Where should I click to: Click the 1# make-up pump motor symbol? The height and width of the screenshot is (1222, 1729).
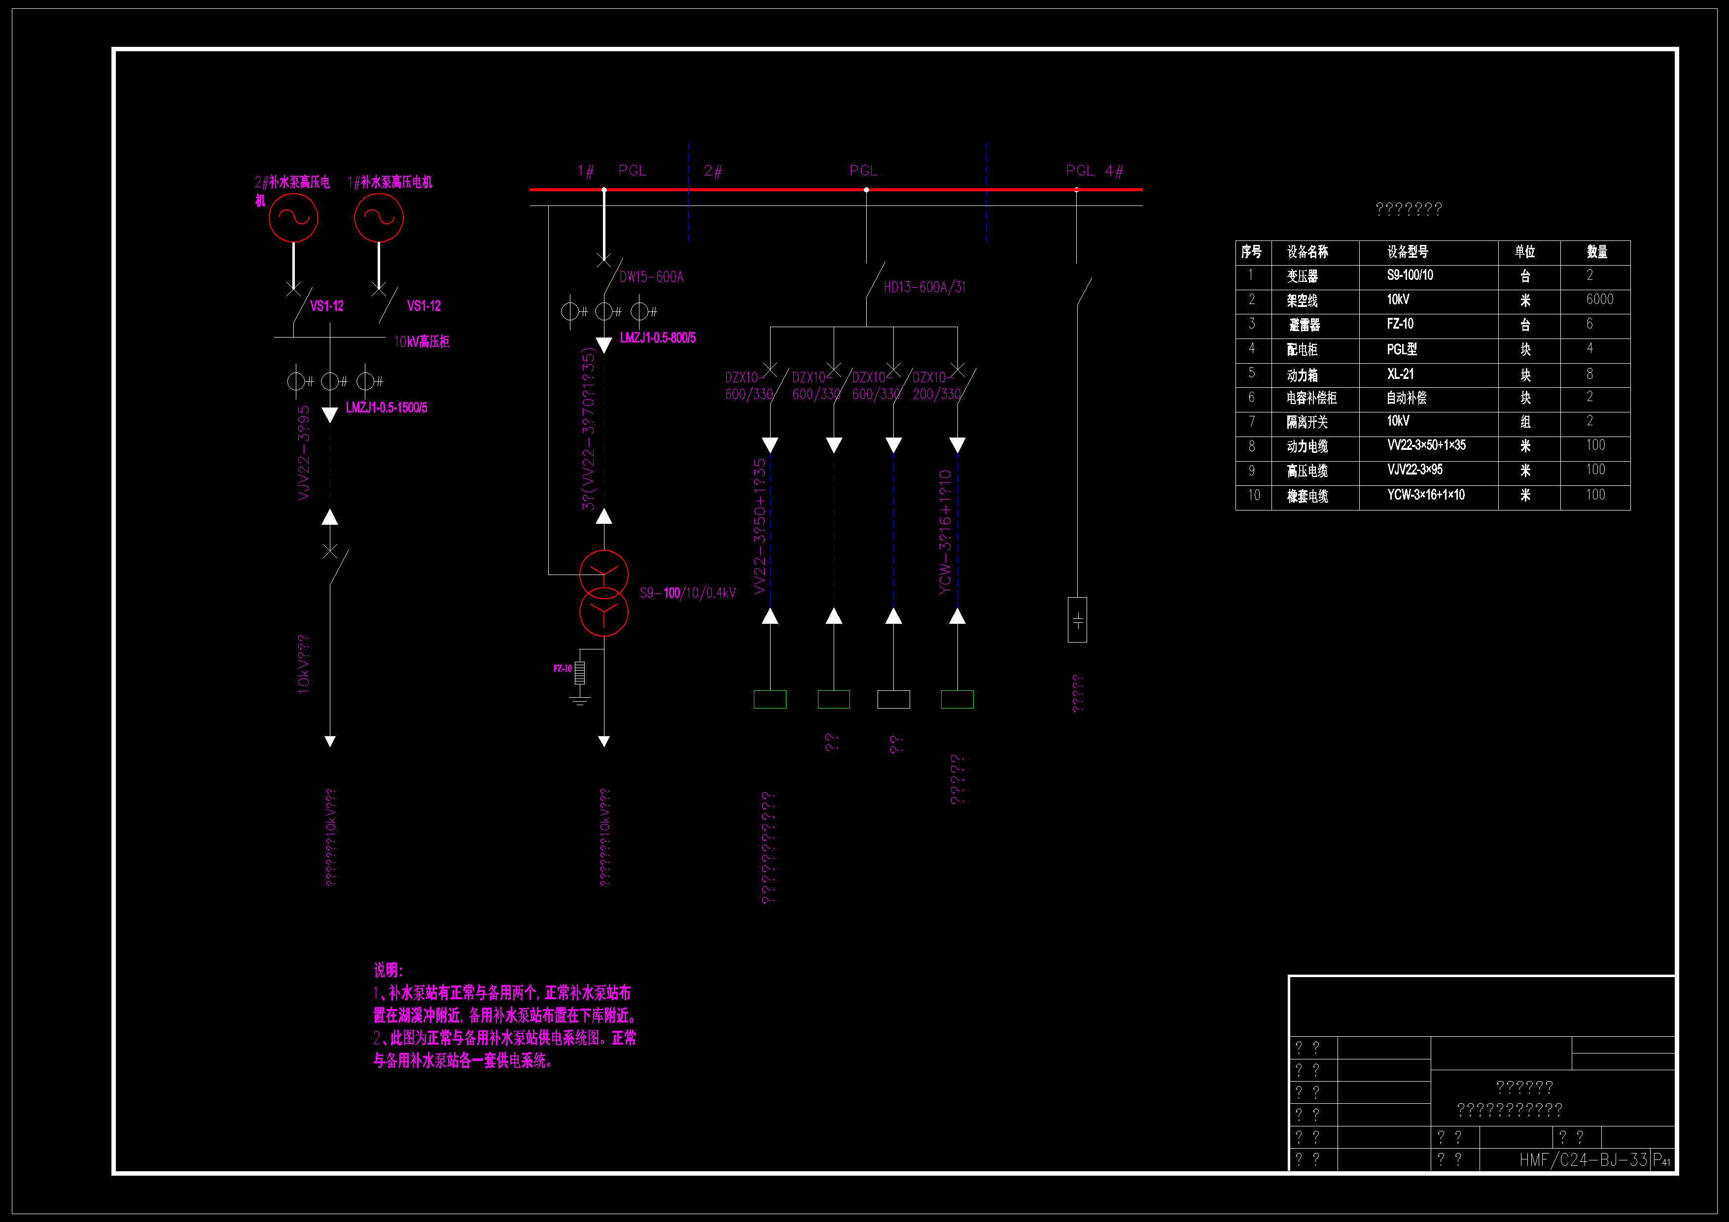379,218
